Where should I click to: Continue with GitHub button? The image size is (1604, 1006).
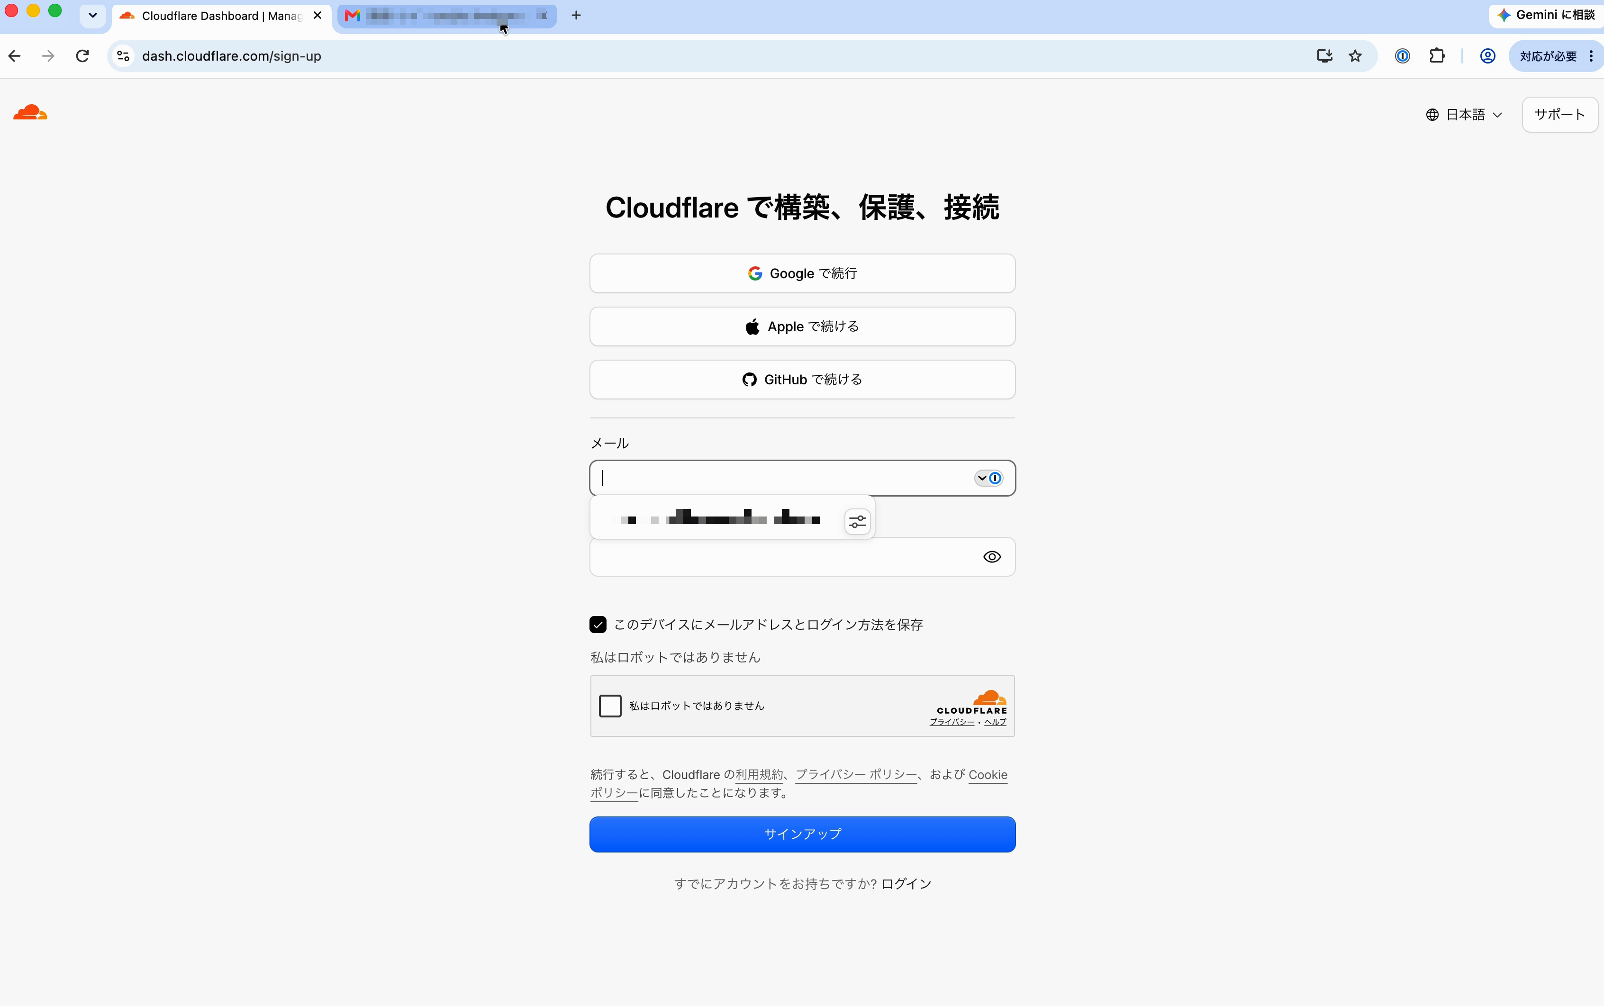pyautogui.click(x=802, y=380)
